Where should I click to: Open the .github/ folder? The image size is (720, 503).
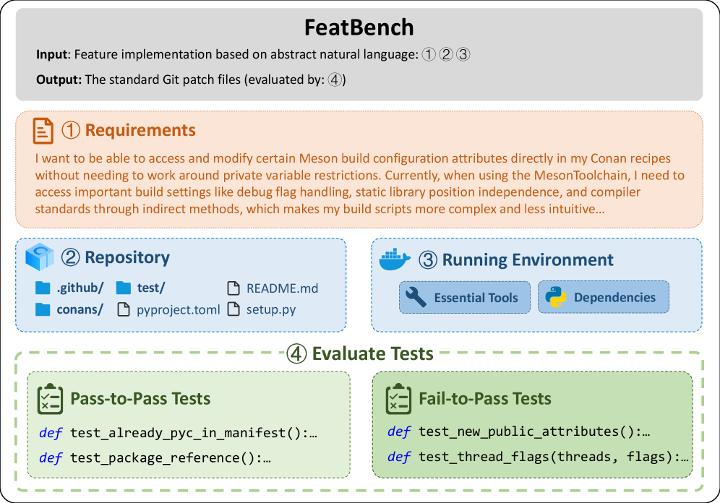tap(70, 288)
